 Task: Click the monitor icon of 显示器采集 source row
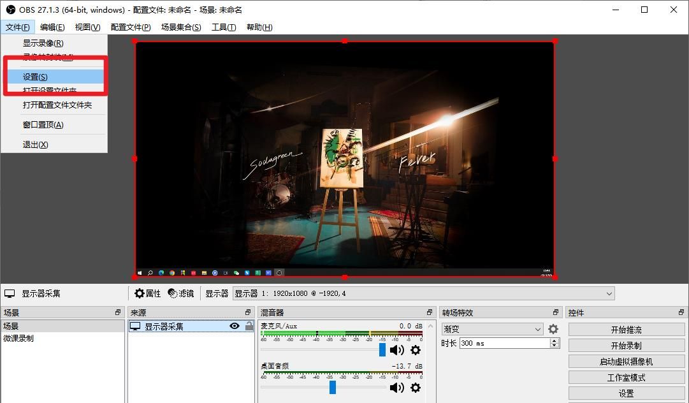pos(135,326)
